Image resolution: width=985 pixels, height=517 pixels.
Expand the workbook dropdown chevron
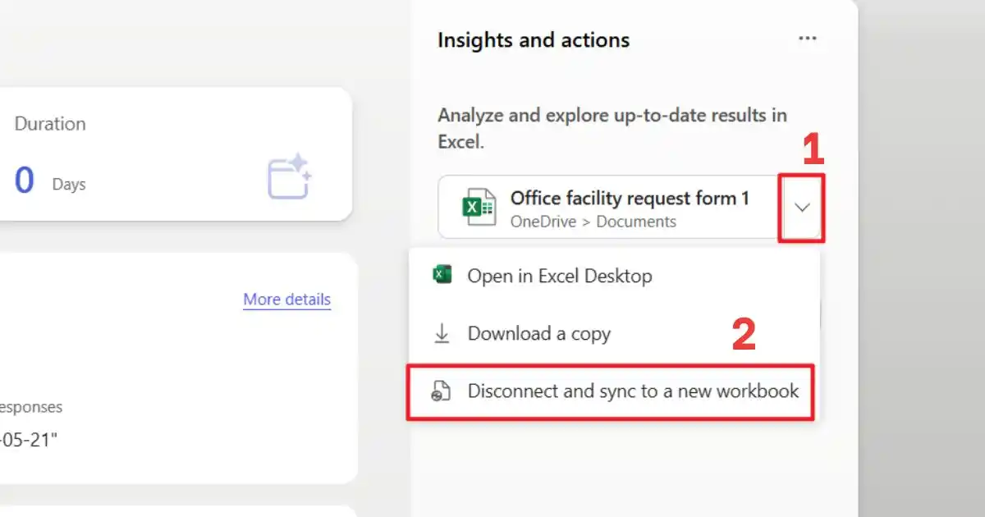coord(802,208)
